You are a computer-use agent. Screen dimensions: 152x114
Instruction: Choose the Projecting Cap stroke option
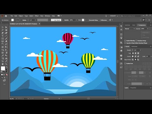tap(138, 53)
